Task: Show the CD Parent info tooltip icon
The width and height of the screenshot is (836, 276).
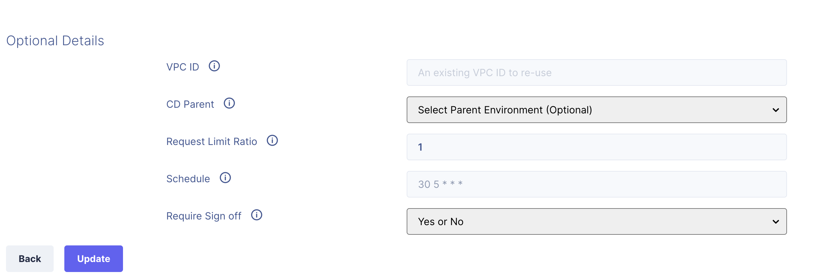Action: (x=229, y=103)
